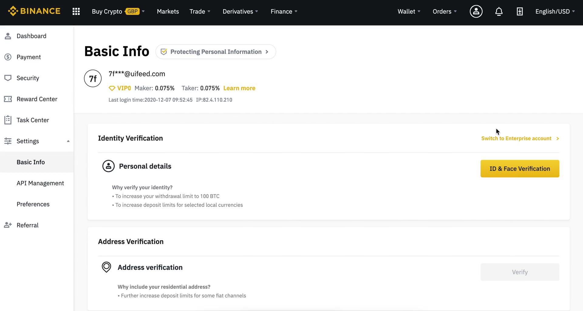The width and height of the screenshot is (583, 311).
Task: Open Referral in sidebar
Action: [37, 225]
